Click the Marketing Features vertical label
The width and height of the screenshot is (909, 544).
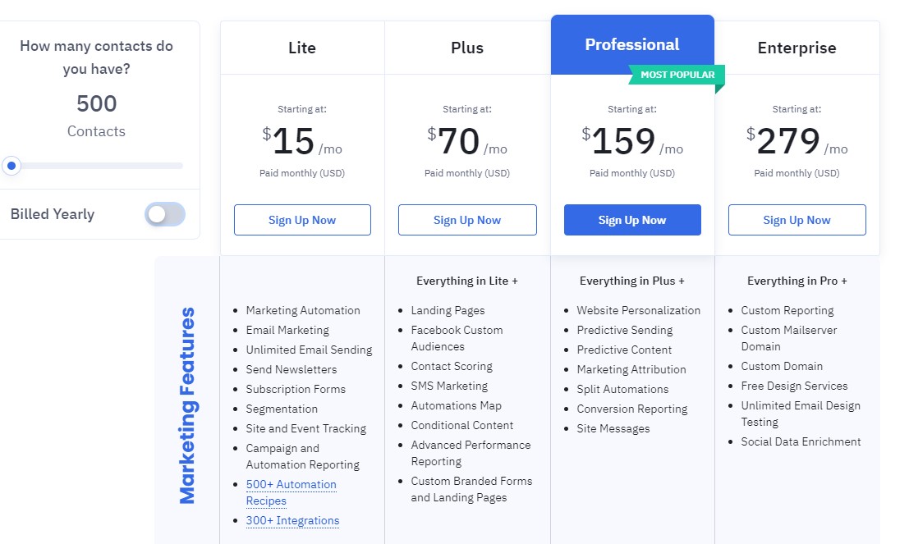pos(187,405)
